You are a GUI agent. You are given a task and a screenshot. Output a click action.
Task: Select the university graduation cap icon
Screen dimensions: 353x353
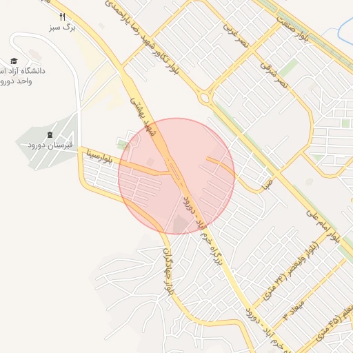pos(14,61)
